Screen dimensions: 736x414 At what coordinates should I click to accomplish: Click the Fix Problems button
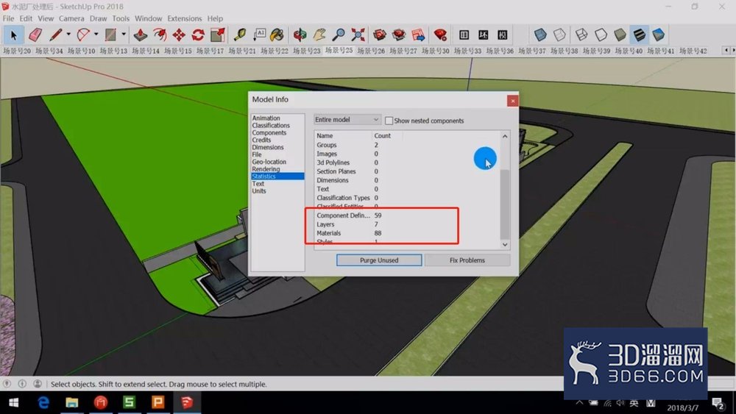467,260
